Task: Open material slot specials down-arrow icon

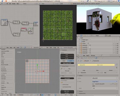Action: click(117, 68)
